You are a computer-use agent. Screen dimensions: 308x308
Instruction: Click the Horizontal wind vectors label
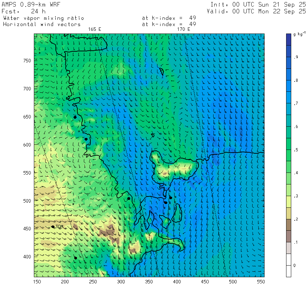(42, 24)
